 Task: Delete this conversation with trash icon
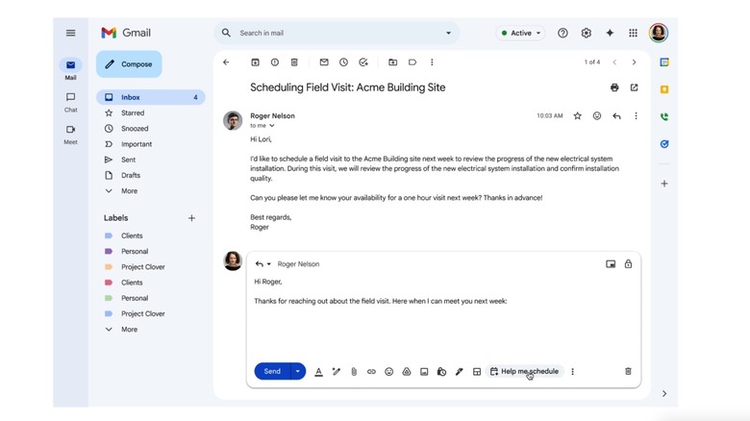click(294, 62)
